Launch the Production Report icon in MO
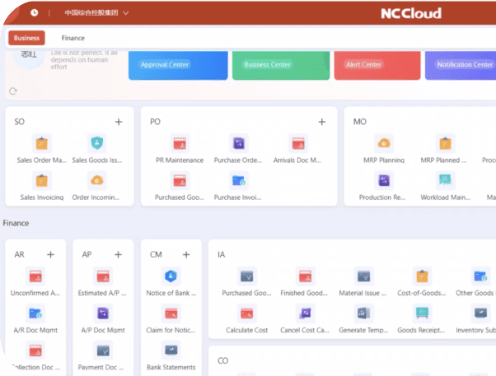This screenshot has height=376, width=496. (x=384, y=180)
